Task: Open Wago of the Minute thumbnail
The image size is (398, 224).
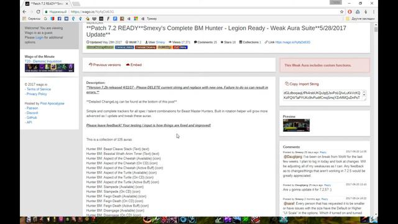Action: (50, 68)
